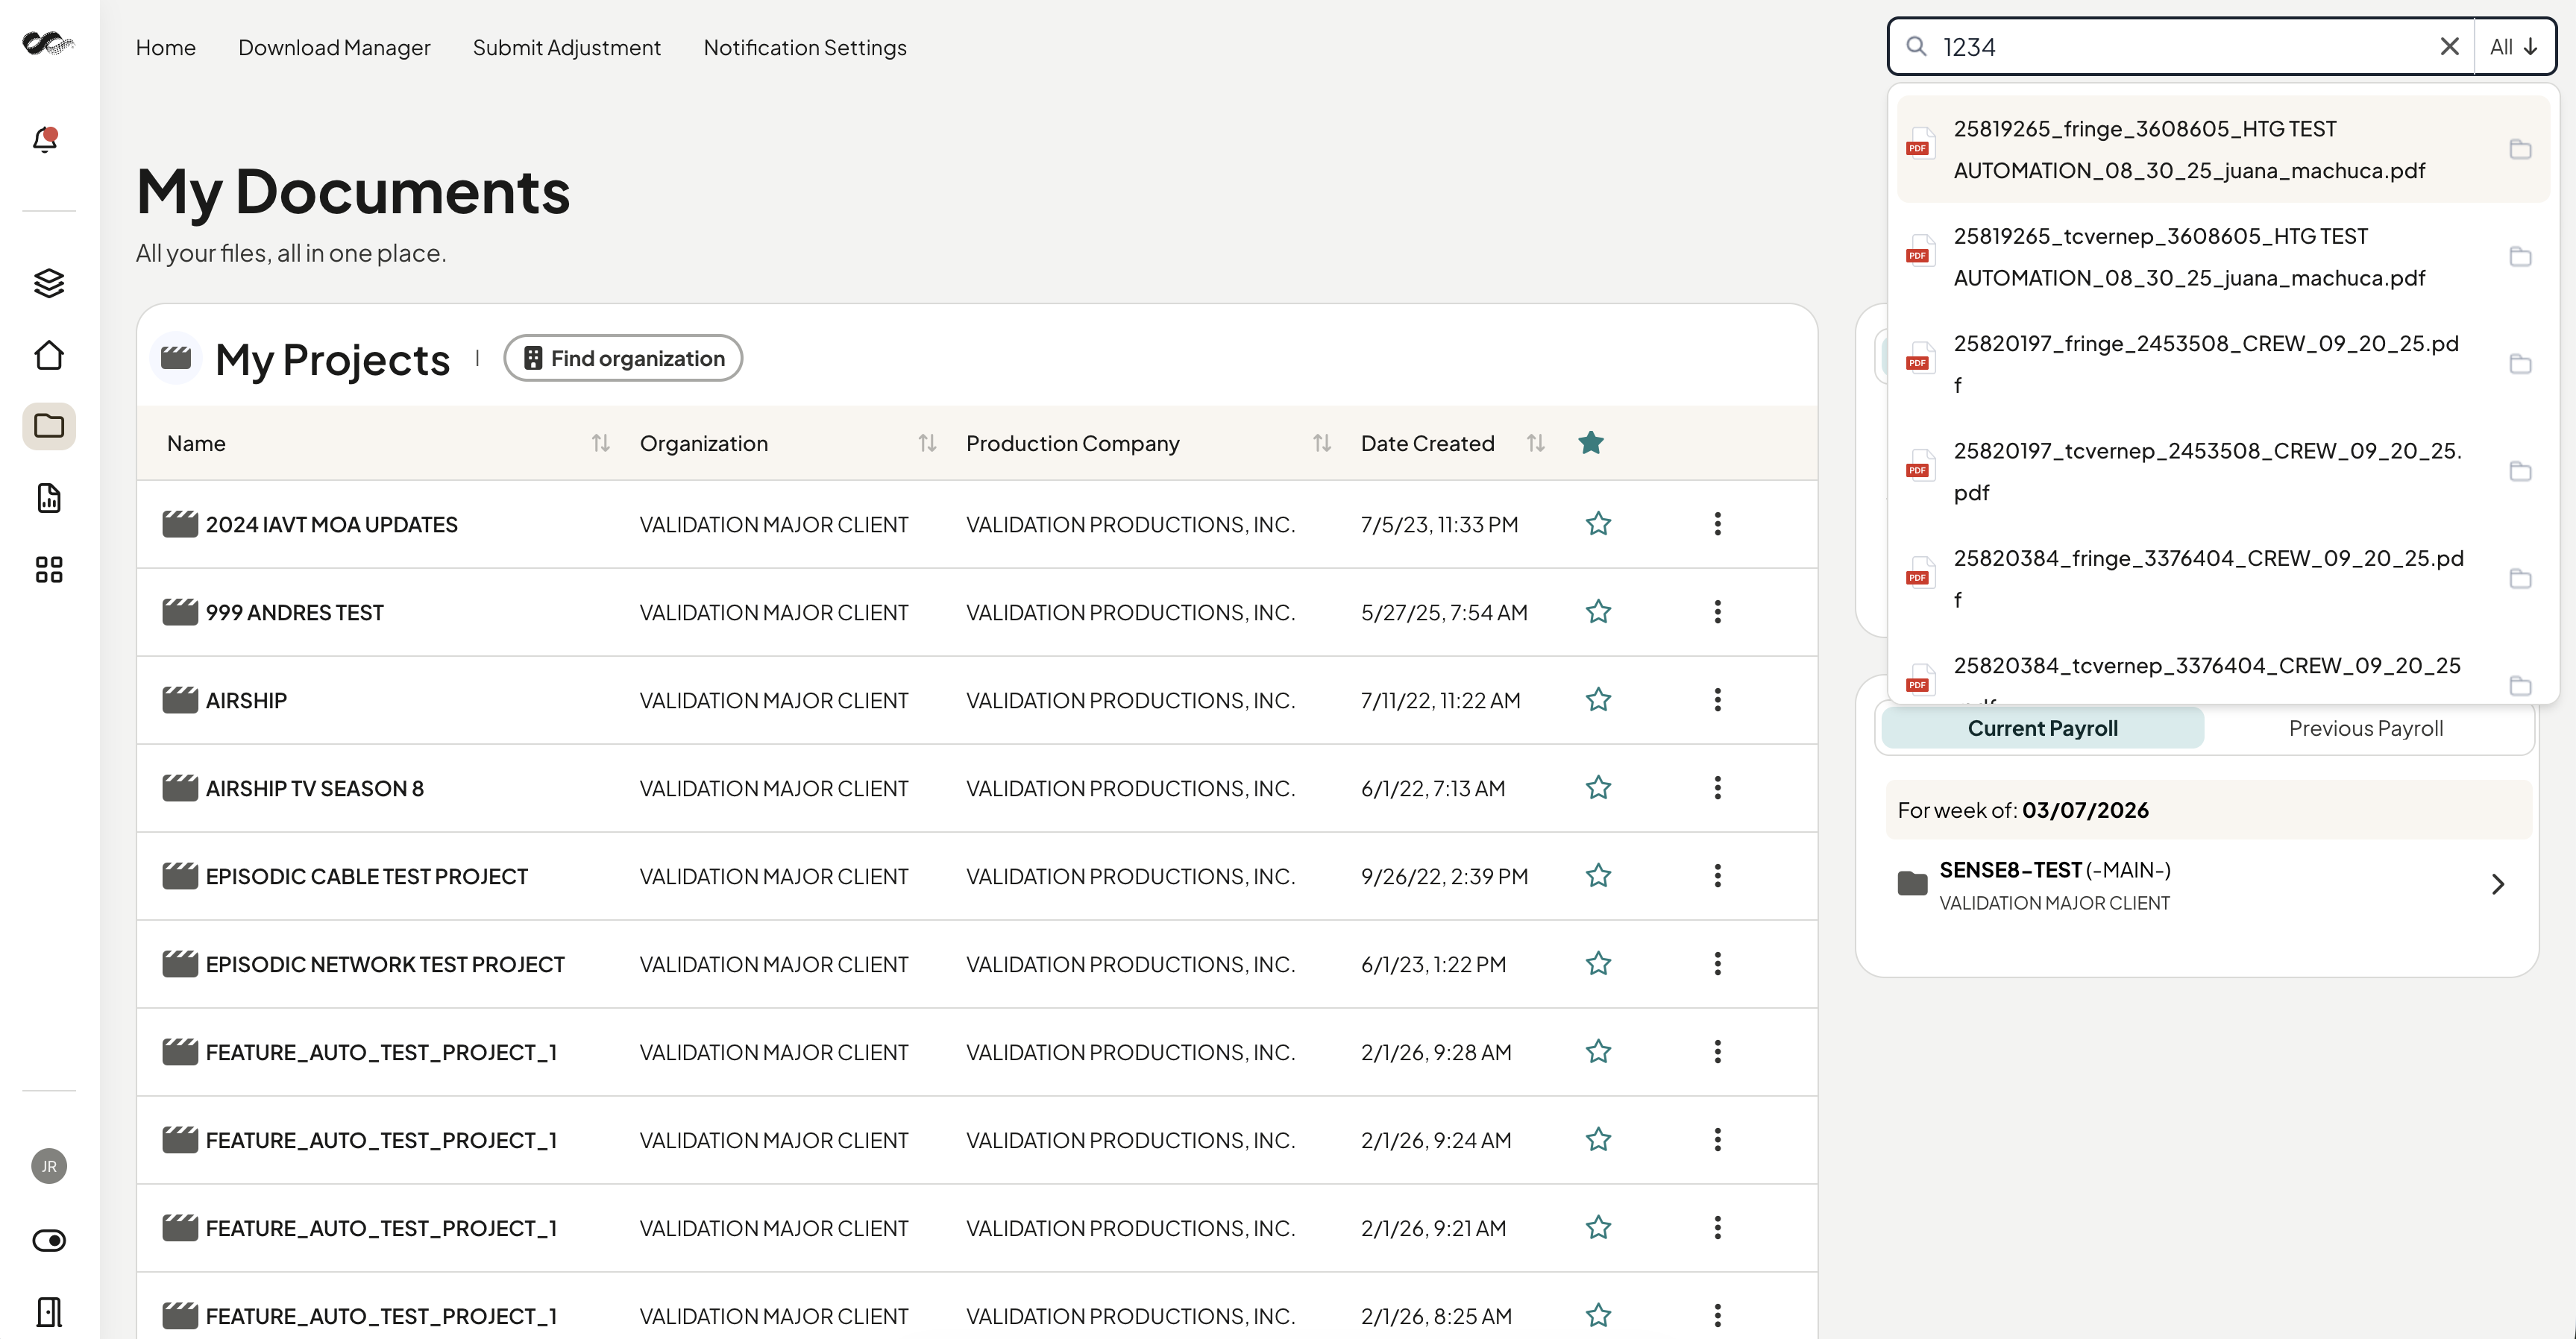Open 2024 IAVT MOA UPDATES project

coord(332,525)
